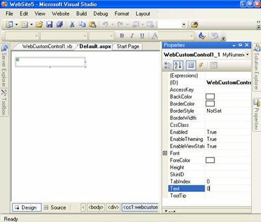Open the first formatting toolbar combo box

(x=36, y=36)
